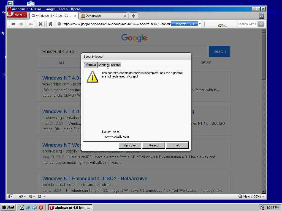The width and height of the screenshot is (282, 211).
Task: Select the windows nt 4.0 iso tab
Action: click(54, 16)
